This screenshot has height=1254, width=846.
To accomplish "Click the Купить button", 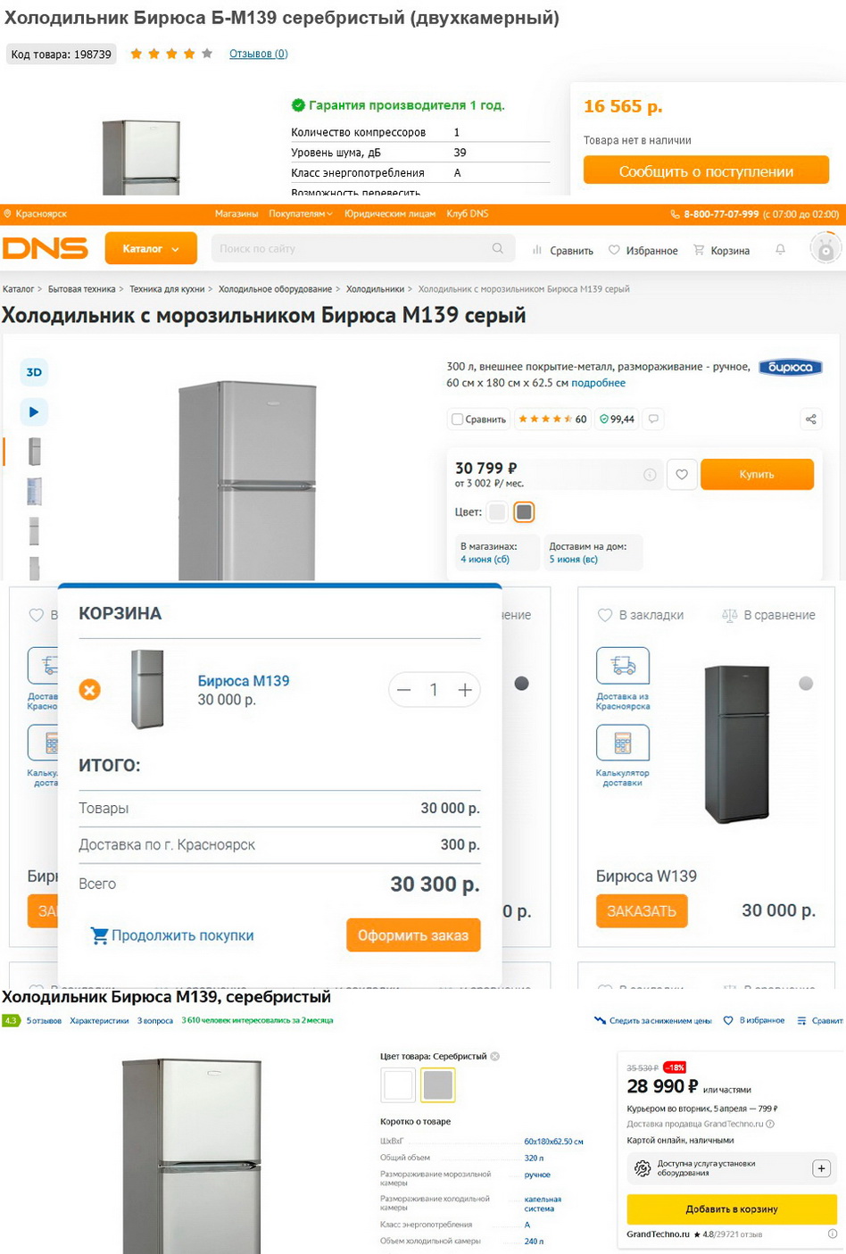I will click(757, 475).
